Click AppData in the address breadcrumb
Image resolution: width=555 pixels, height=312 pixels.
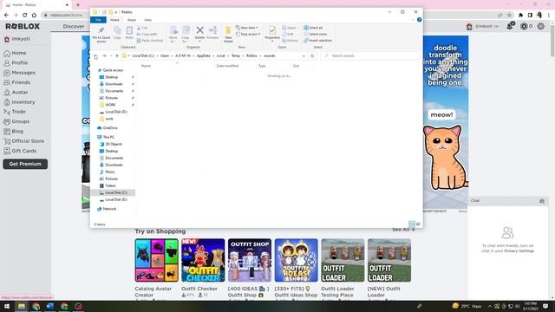point(204,55)
